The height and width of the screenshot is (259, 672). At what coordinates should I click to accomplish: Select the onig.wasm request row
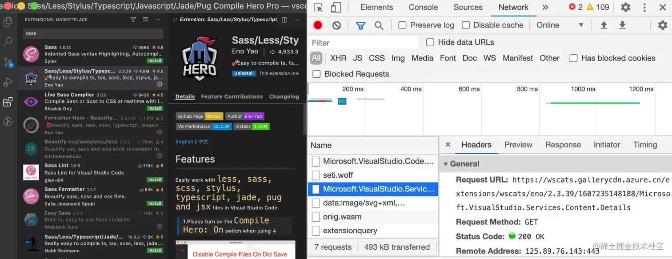[373, 217]
